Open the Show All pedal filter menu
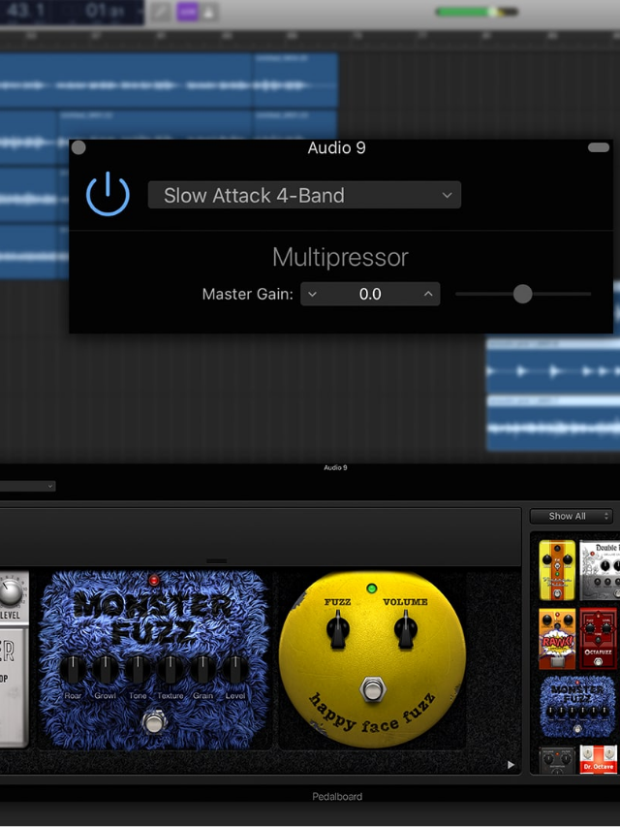 coord(571,517)
